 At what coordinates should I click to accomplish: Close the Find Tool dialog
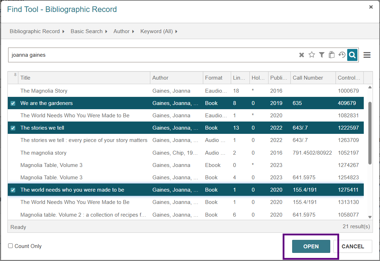(x=371, y=7)
